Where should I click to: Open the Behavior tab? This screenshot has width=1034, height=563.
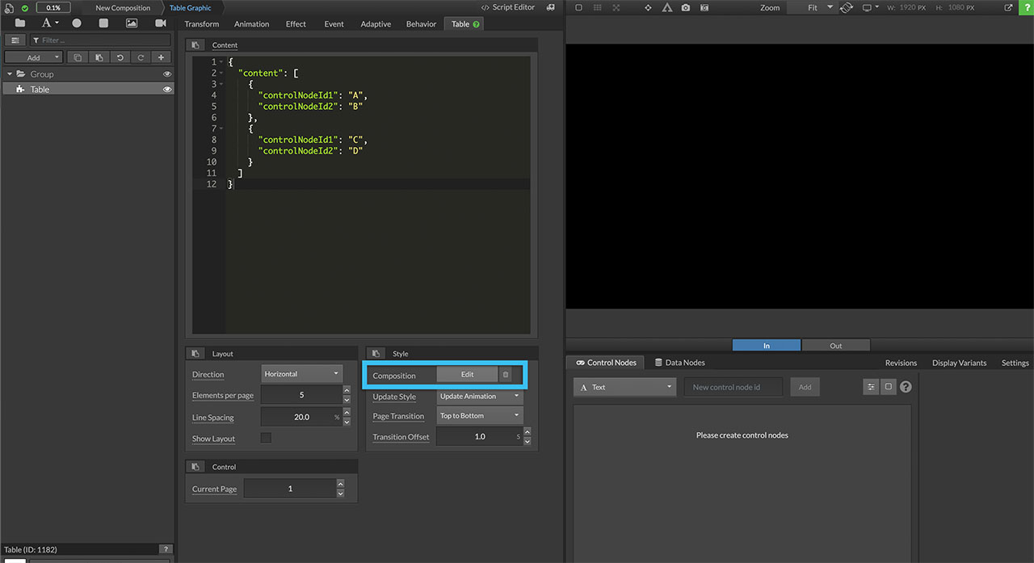point(421,24)
